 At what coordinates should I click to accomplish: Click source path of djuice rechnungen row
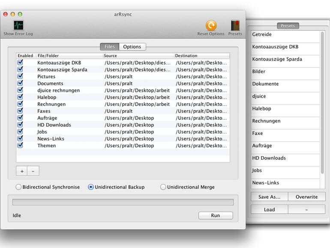coord(137,91)
